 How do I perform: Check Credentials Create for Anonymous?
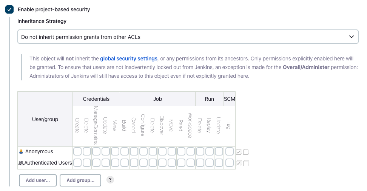tap(77, 152)
